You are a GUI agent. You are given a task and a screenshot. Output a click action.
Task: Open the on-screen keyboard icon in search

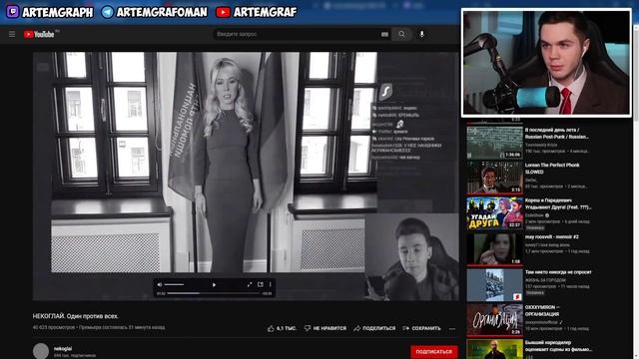point(384,35)
